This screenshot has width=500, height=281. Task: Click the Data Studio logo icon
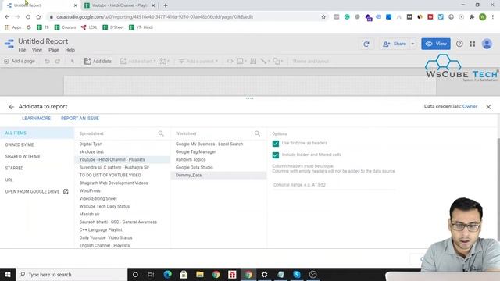[x=9, y=44]
